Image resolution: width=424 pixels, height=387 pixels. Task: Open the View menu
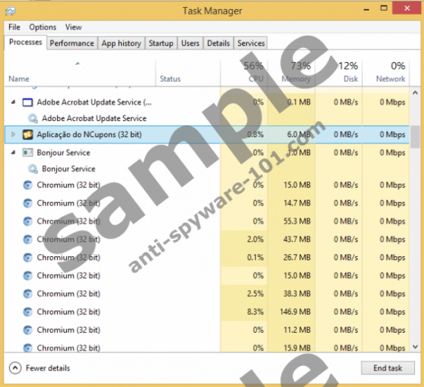point(73,27)
